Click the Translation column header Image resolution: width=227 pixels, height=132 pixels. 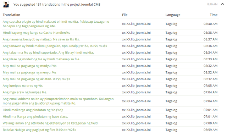click(x=11, y=15)
